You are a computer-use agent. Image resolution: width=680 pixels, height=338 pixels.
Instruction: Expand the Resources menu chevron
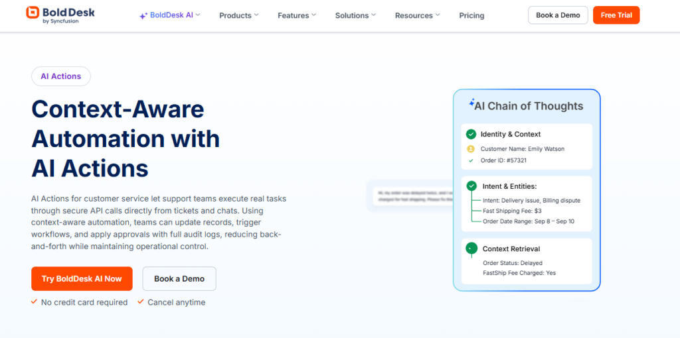pos(438,15)
